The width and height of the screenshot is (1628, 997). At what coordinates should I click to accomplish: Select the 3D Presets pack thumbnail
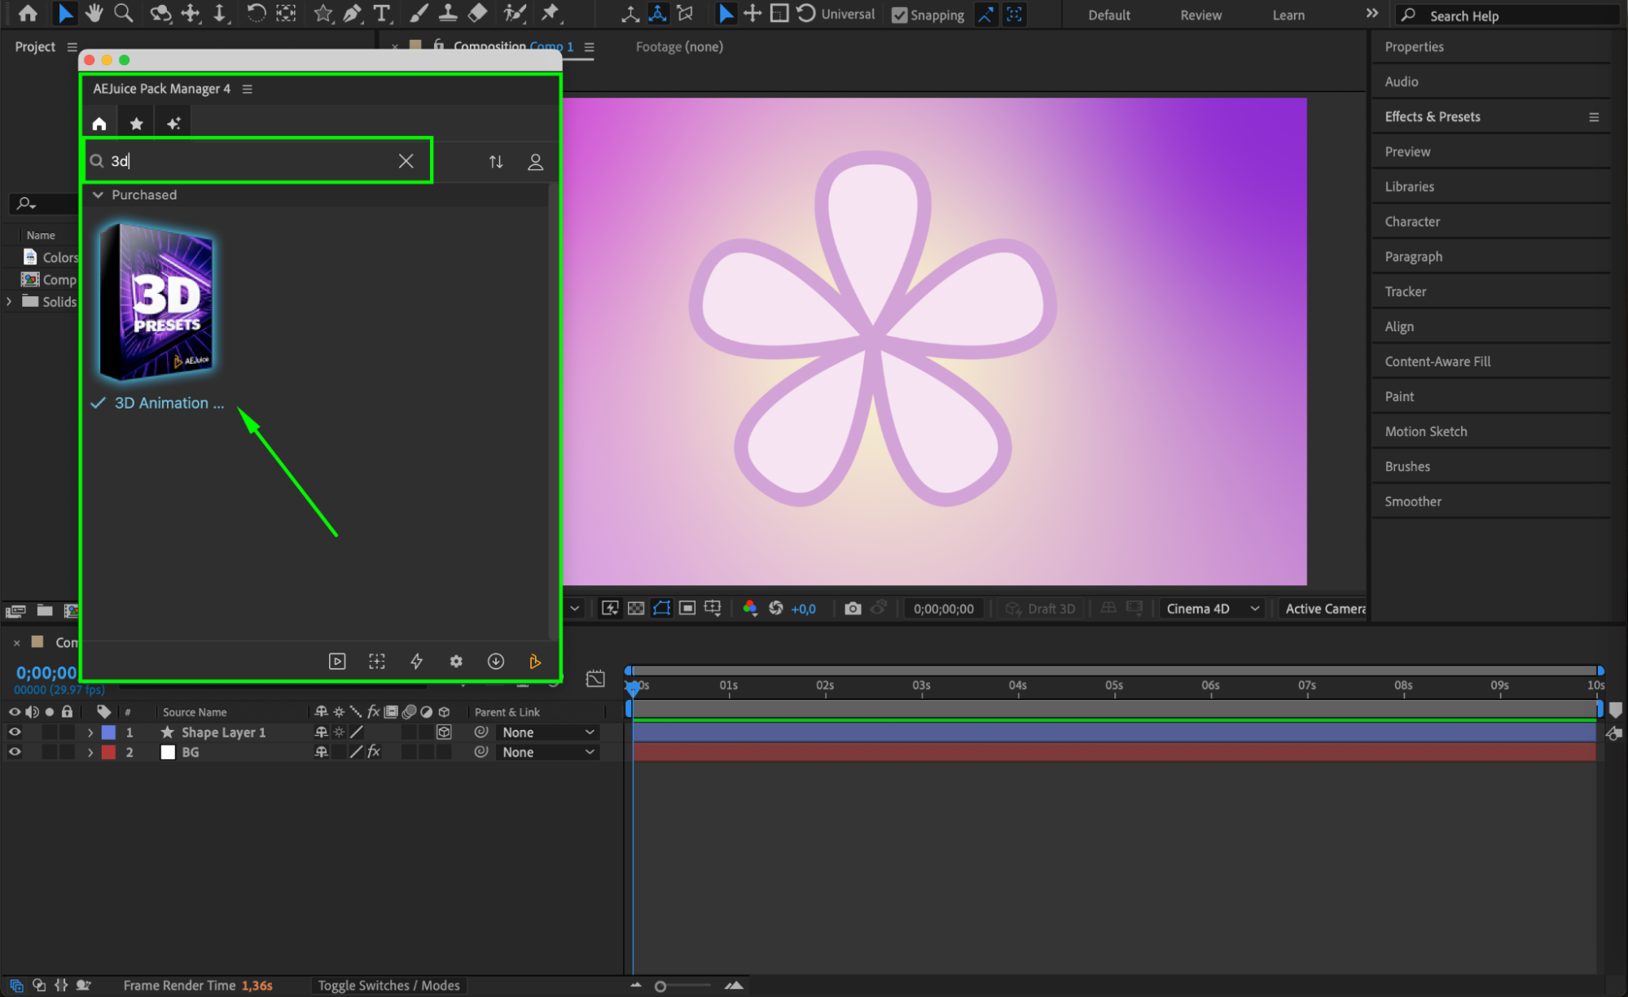click(157, 301)
